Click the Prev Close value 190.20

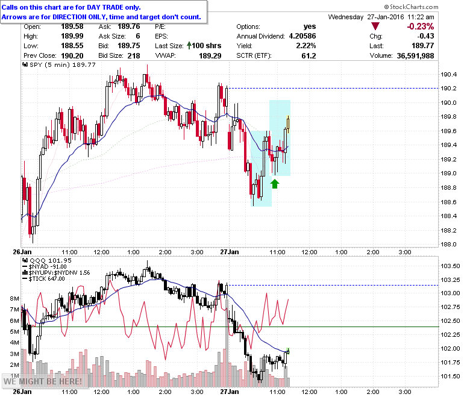(x=72, y=56)
